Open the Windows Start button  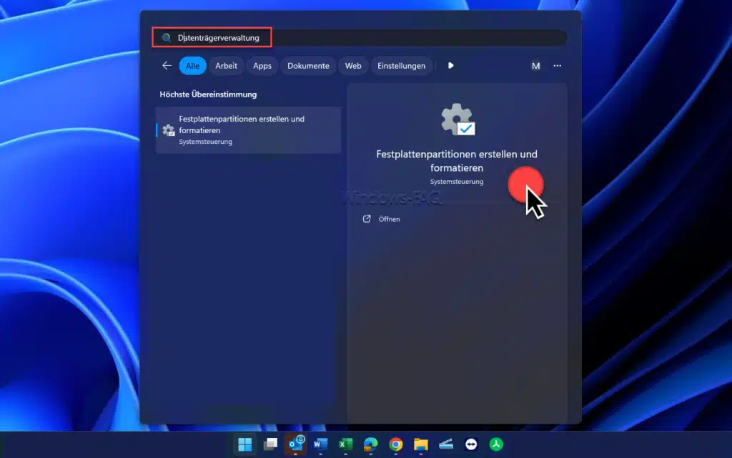coord(245,444)
